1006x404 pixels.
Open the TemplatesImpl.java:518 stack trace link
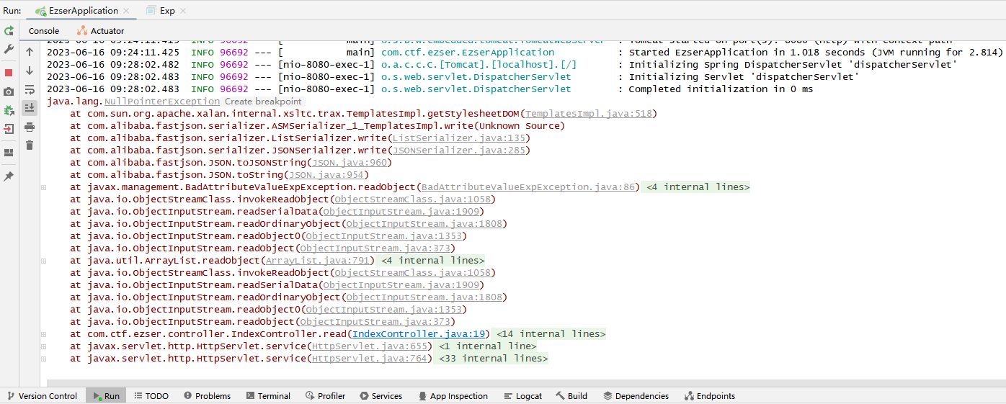point(590,114)
